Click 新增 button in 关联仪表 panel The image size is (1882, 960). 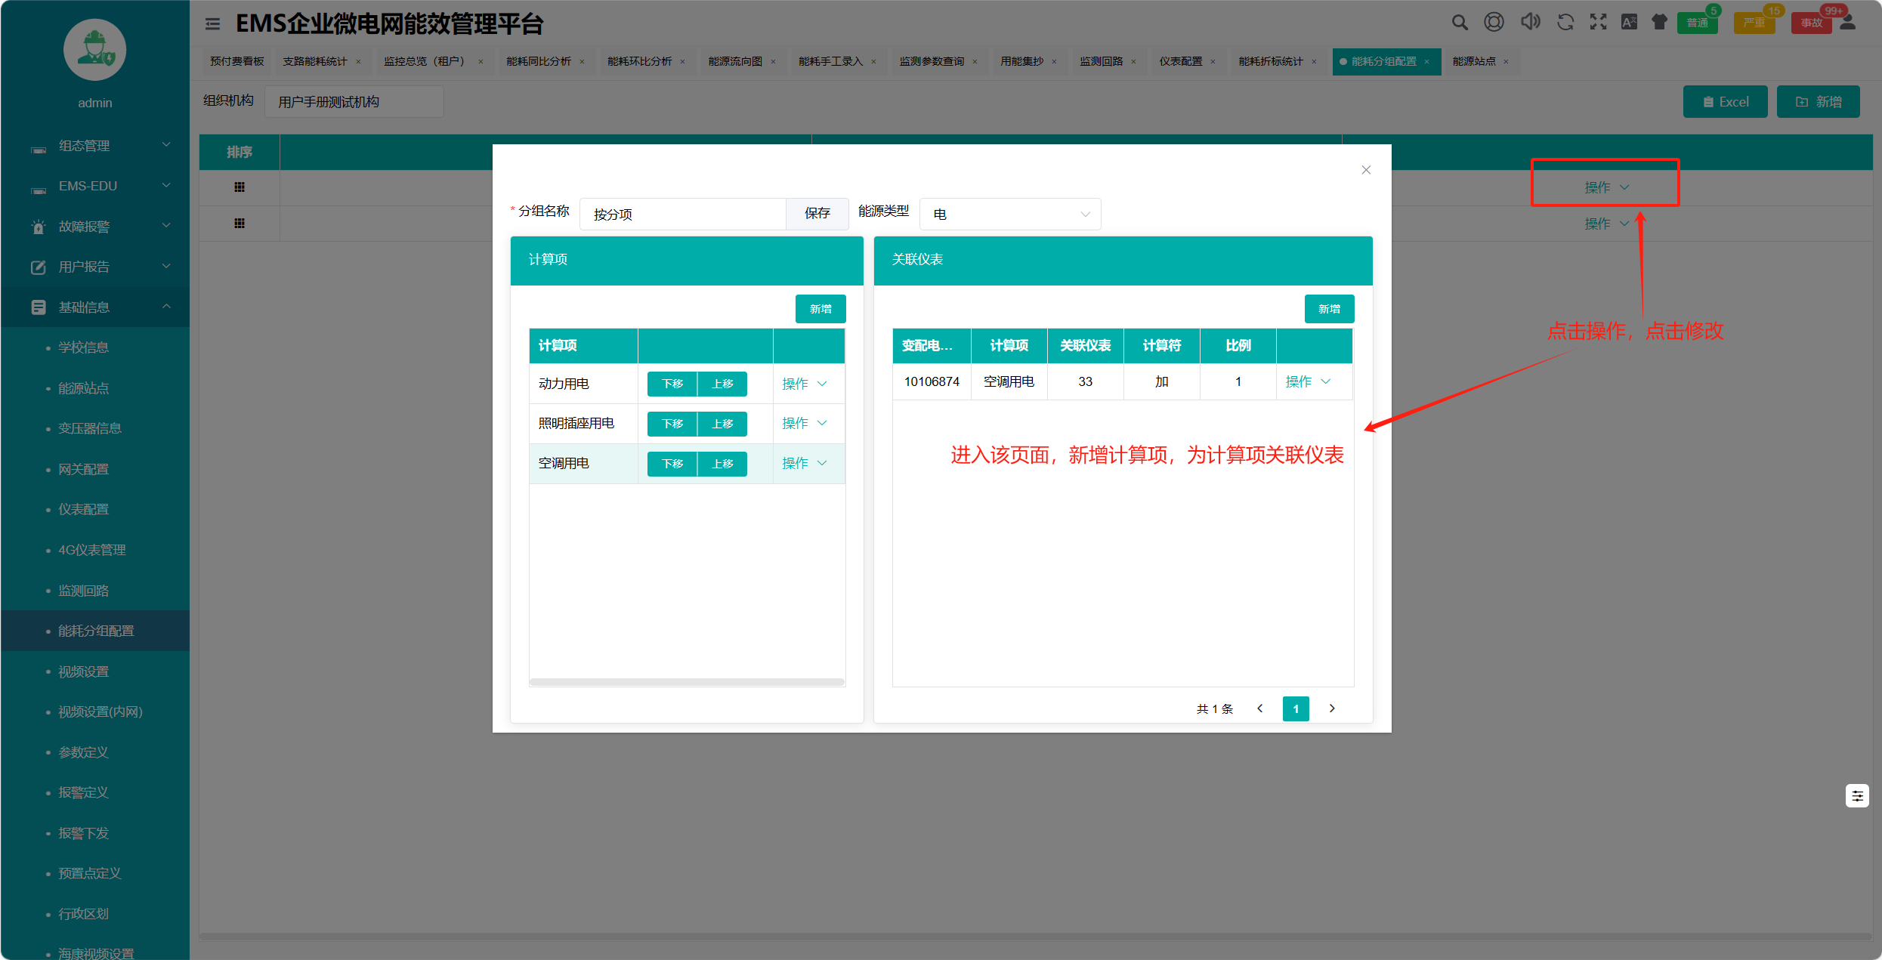point(1329,309)
